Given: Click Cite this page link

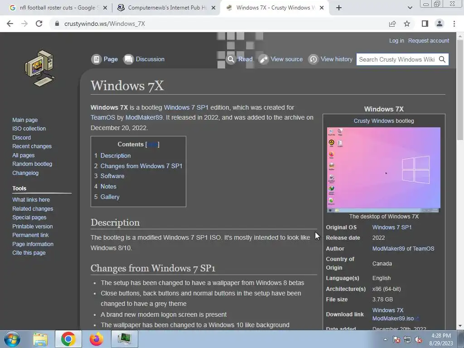Looking at the screenshot, I should (29, 253).
